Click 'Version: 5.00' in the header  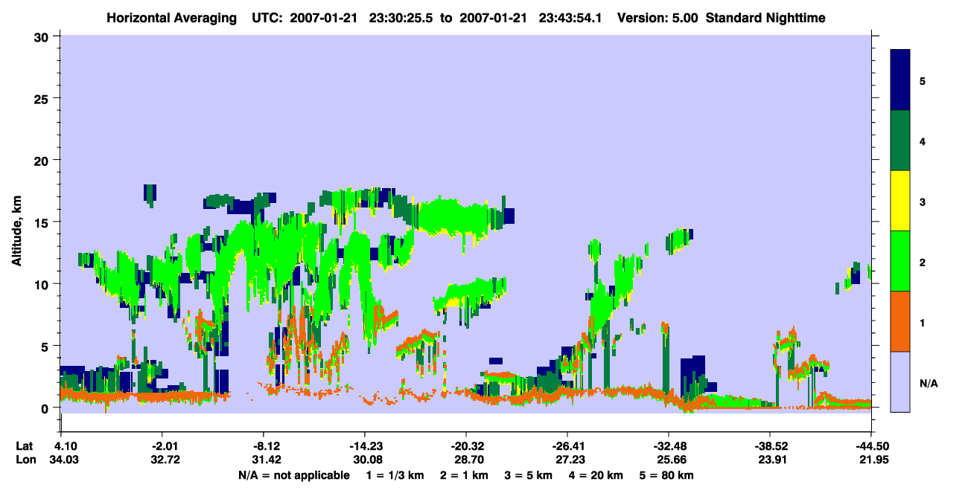point(657,17)
